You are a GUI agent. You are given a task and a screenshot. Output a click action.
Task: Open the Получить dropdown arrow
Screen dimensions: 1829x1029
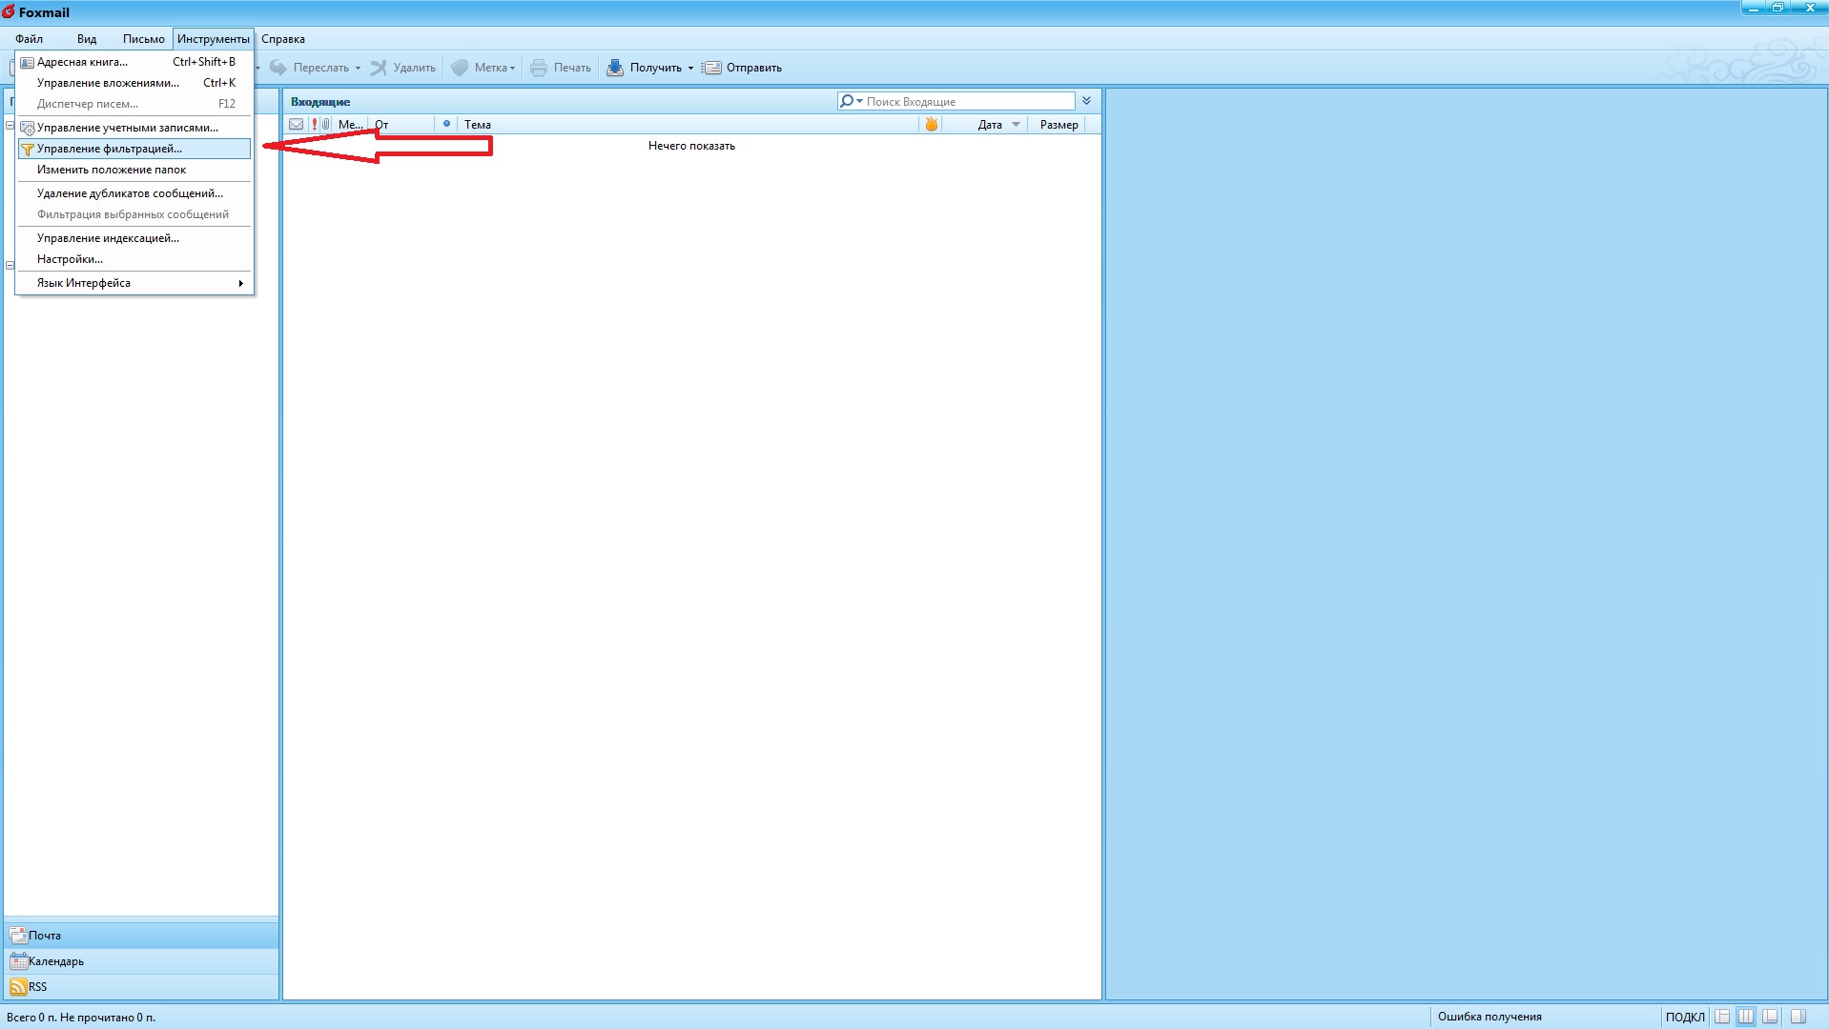click(x=690, y=69)
